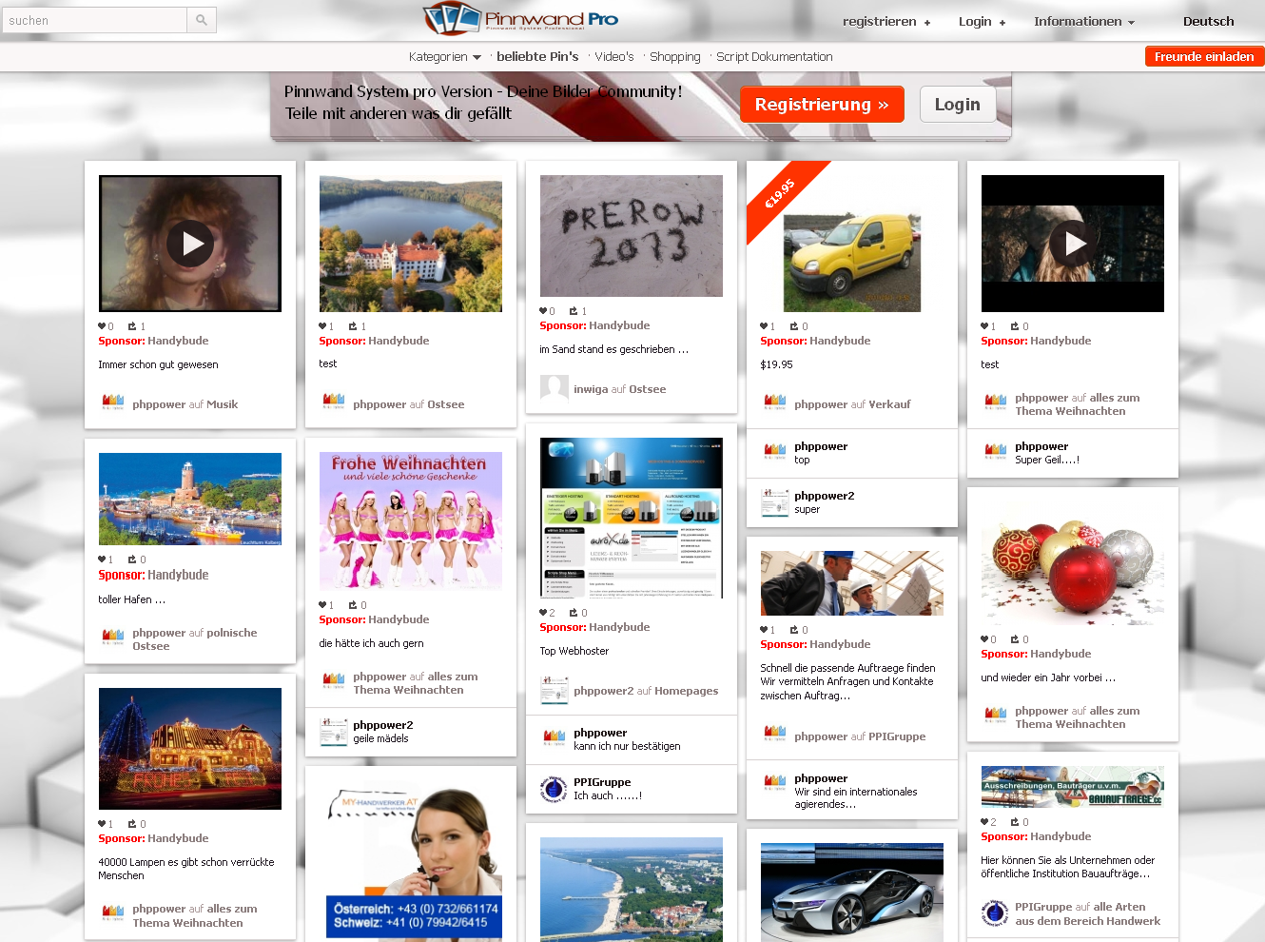Expand the registrieren menu

[885, 21]
